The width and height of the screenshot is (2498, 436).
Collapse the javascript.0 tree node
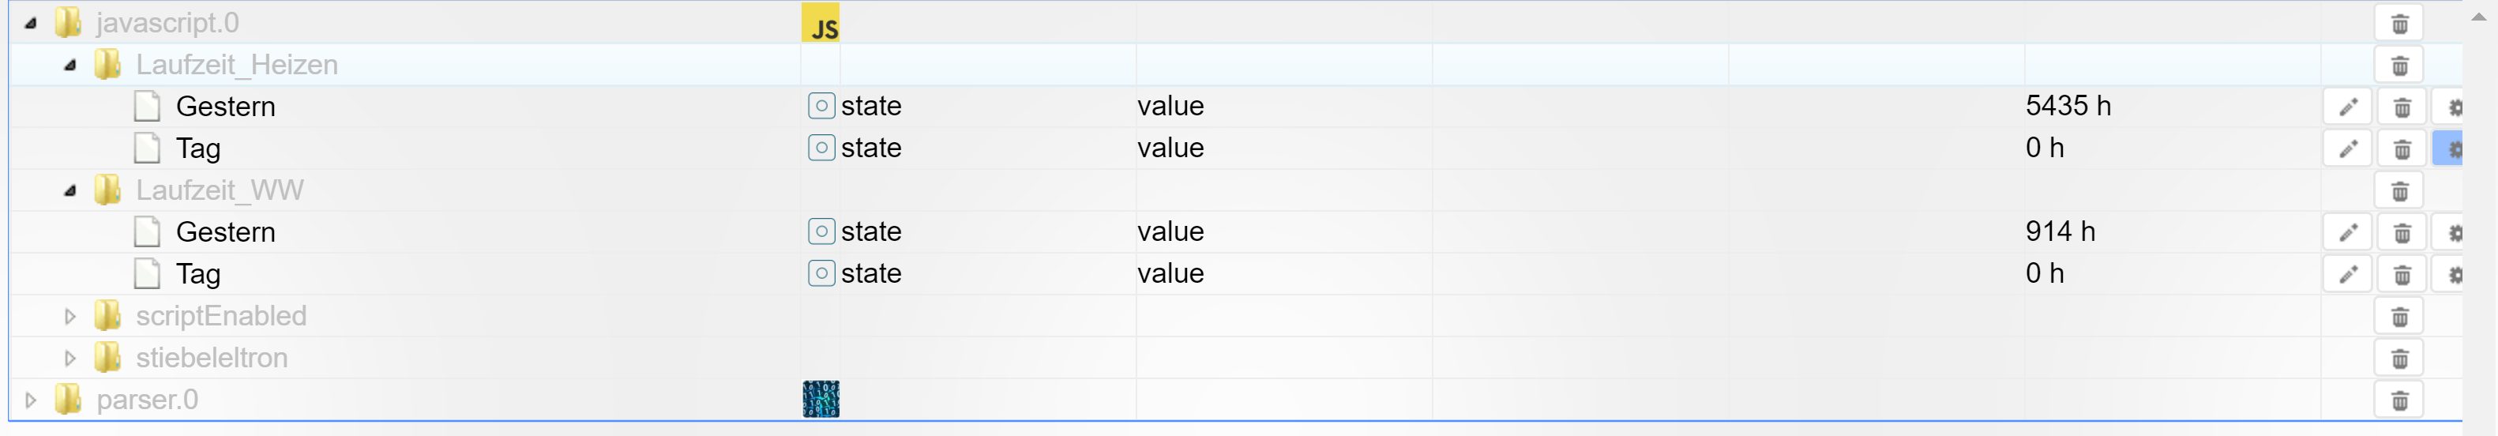[x=30, y=22]
